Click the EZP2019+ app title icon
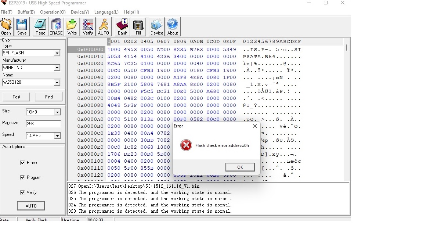This screenshot has width=423, height=238. click(x=4, y=3)
